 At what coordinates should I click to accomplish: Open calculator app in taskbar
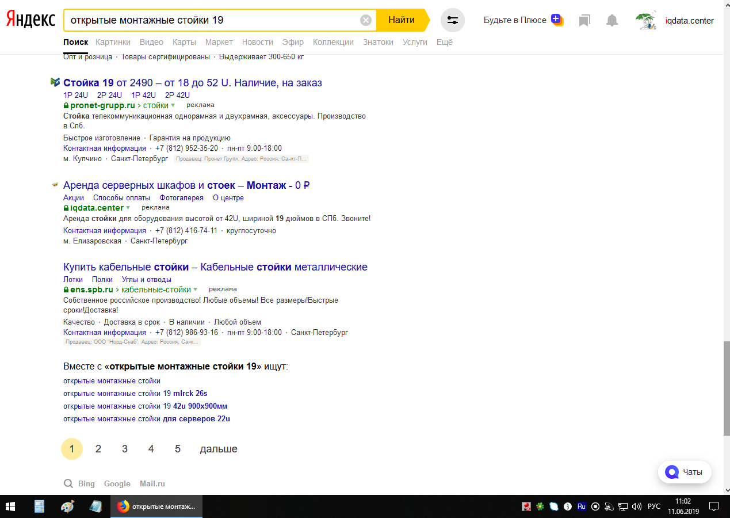pyautogui.click(x=40, y=506)
